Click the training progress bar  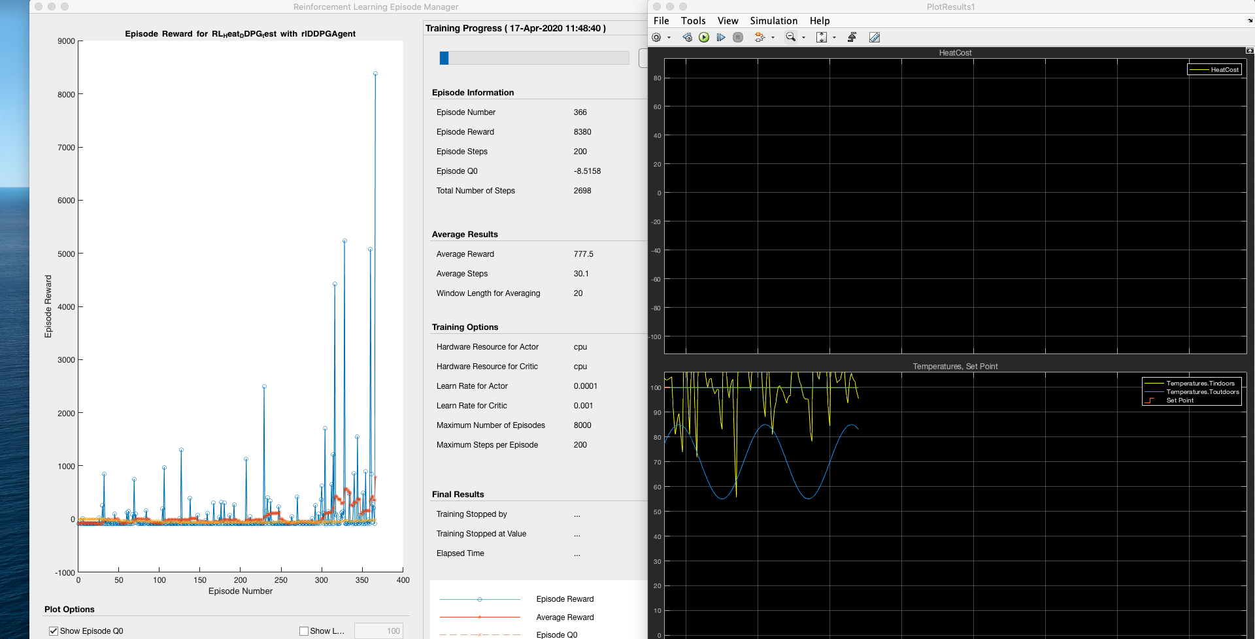coord(534,58)
